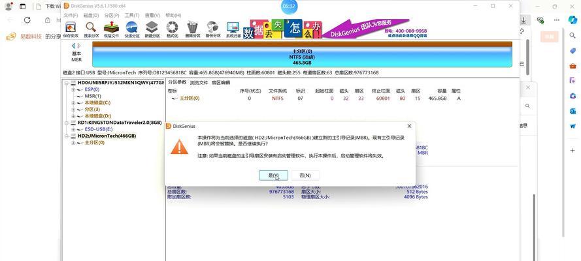581x261 pixels.
Task: Click the 保存更改 save changes toolbar icon
Action: tap(71, 29)
